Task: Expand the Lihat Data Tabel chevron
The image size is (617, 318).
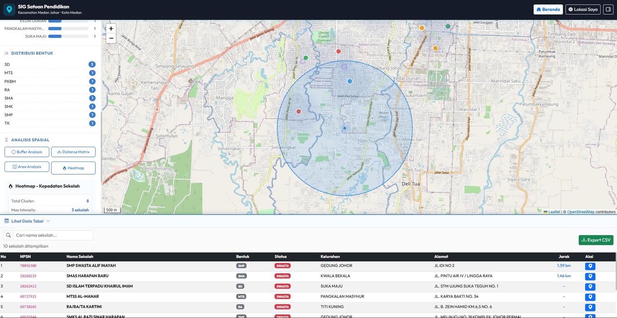Action: 48,221
